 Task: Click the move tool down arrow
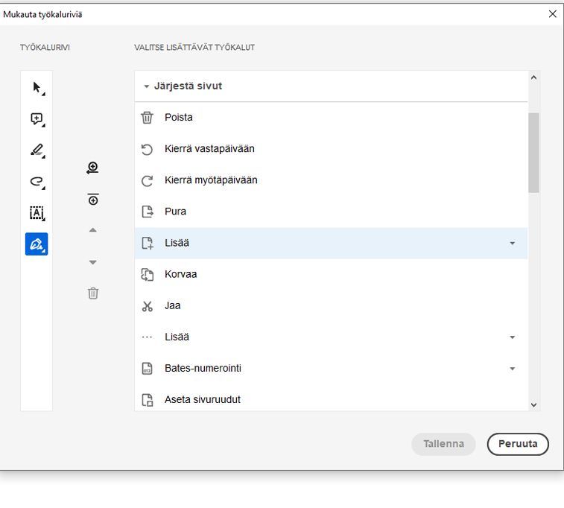(x=93, y=262)
